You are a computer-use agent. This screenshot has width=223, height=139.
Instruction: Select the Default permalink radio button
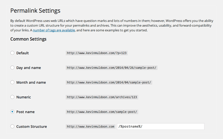(12, 53)
